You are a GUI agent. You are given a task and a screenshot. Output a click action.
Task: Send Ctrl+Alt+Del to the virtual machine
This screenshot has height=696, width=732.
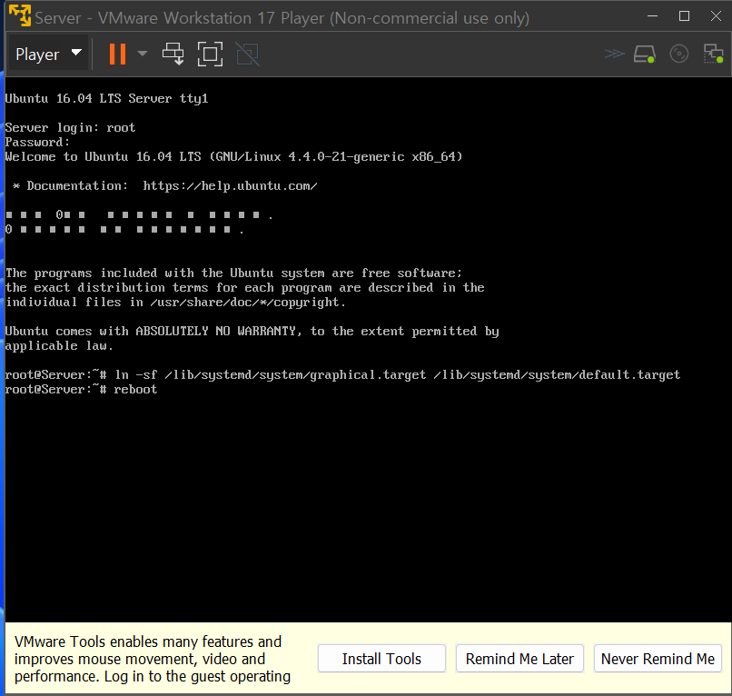click(173, 55)
